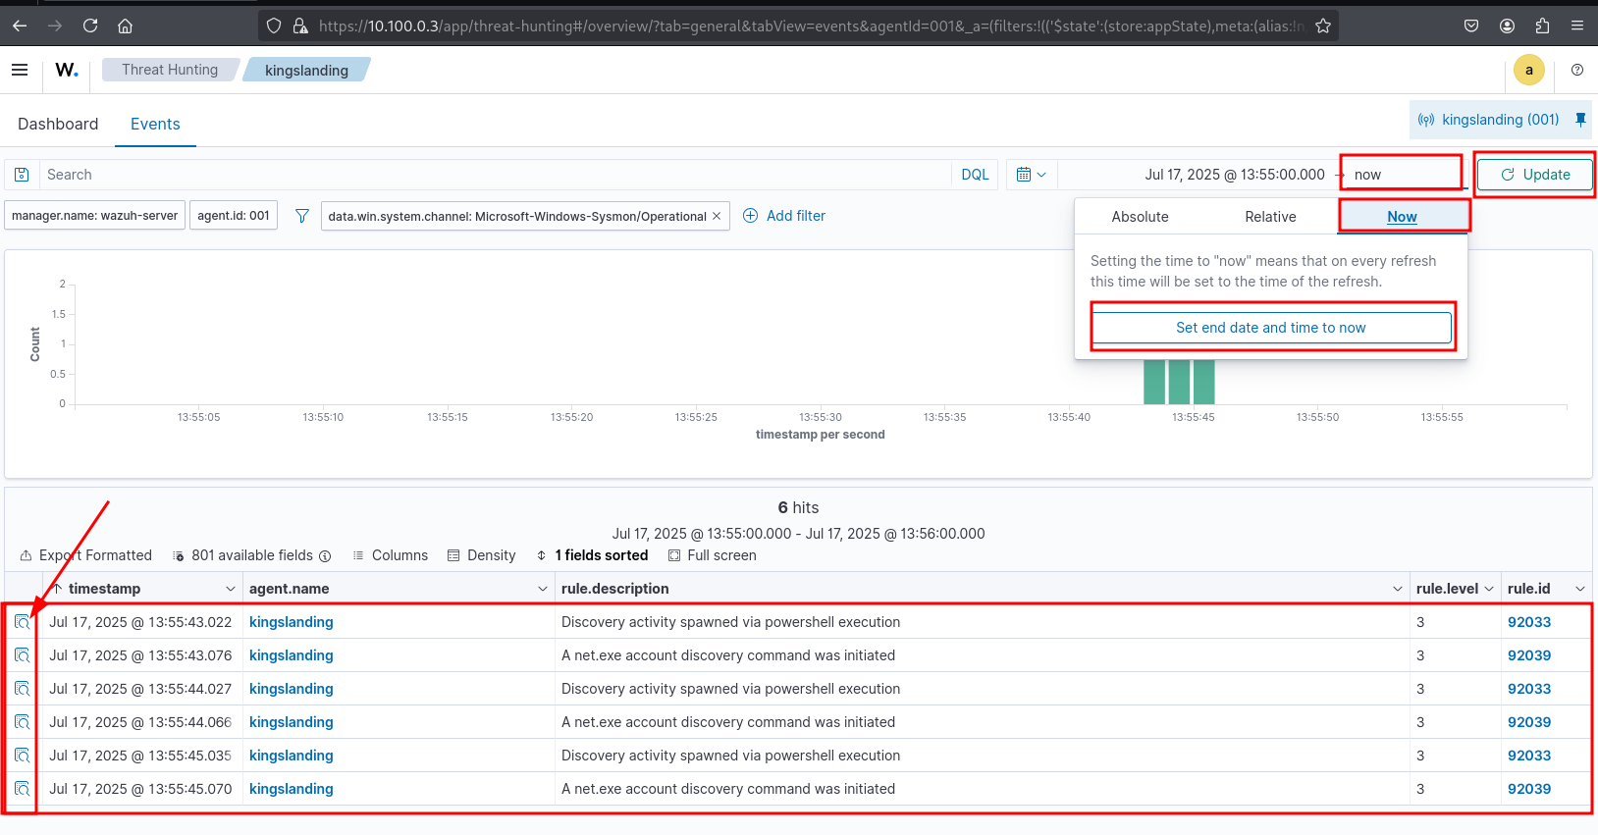Open Firefox account icon

(x=1507, y=26)
